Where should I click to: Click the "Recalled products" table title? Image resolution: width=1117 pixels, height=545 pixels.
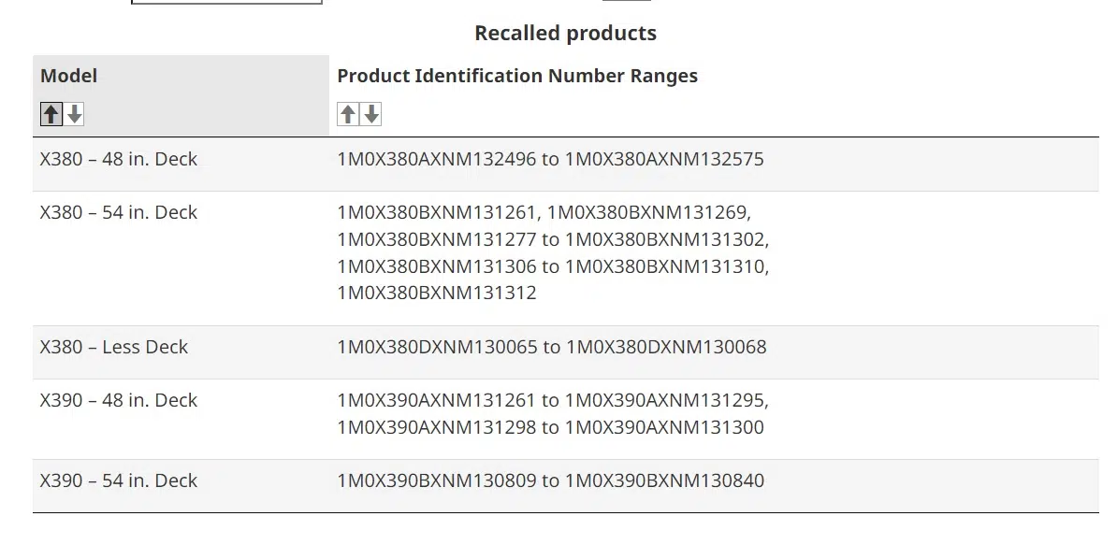[565, 34]
